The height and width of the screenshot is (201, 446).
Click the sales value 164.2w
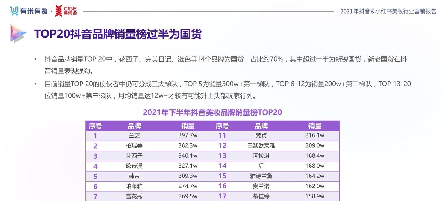coord(315,176)
